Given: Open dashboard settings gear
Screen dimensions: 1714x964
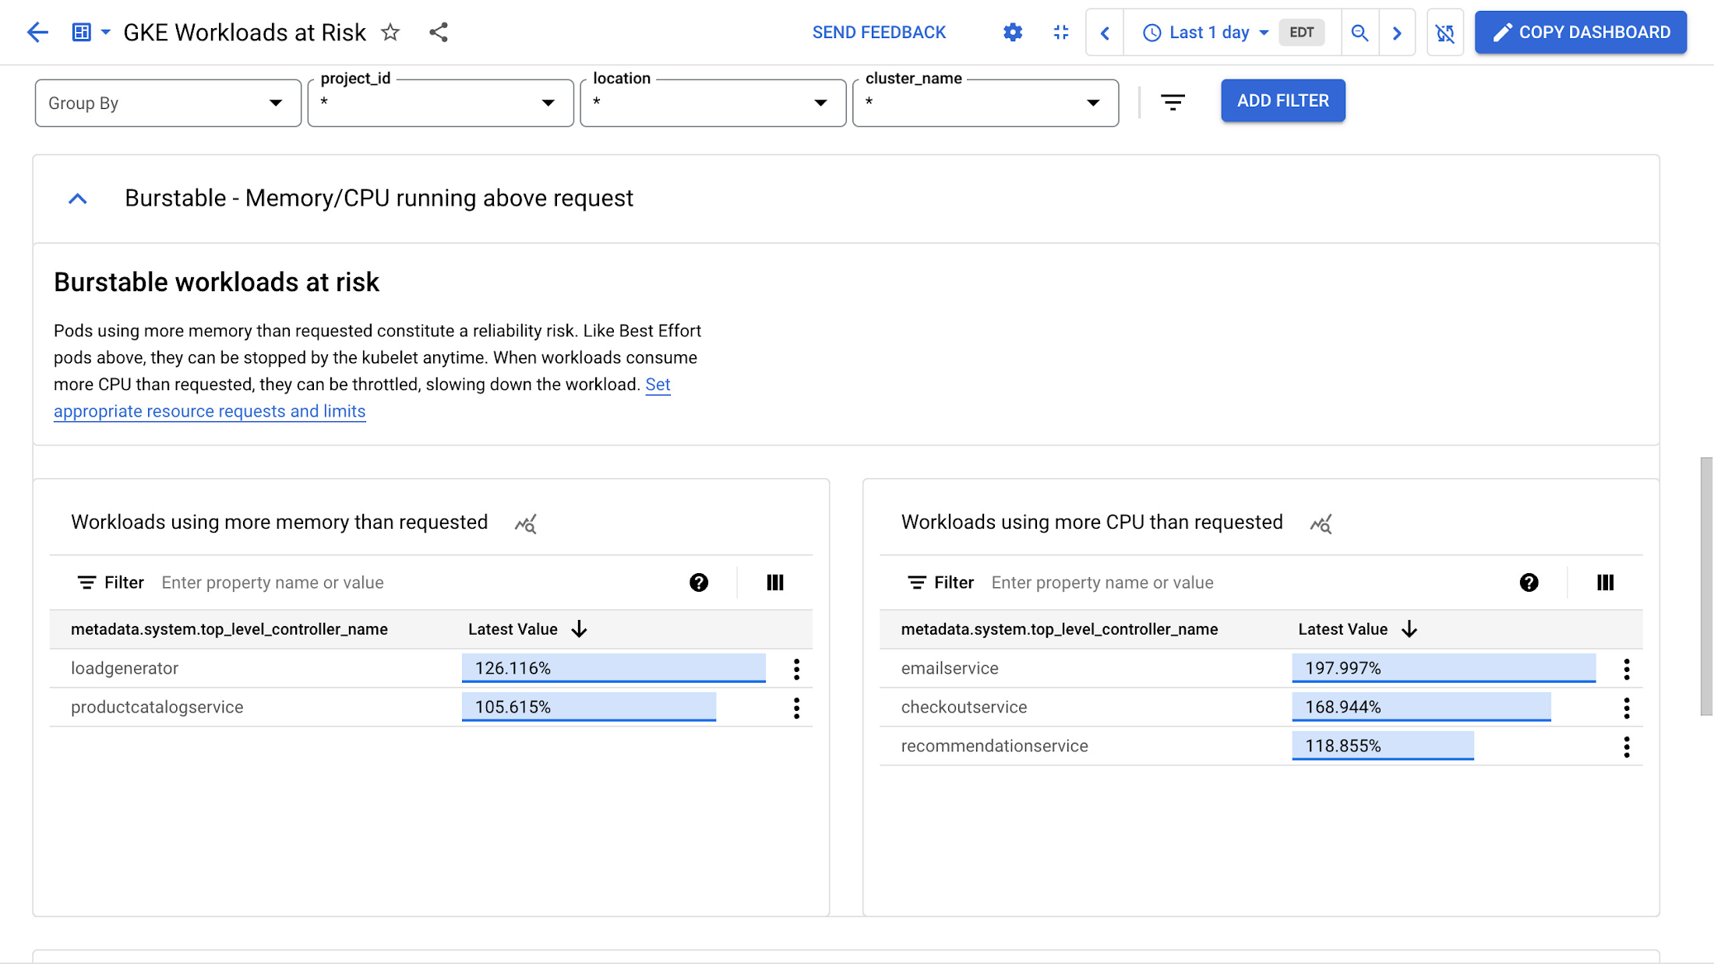Looking at the screenshot, I should (1013, 32).
